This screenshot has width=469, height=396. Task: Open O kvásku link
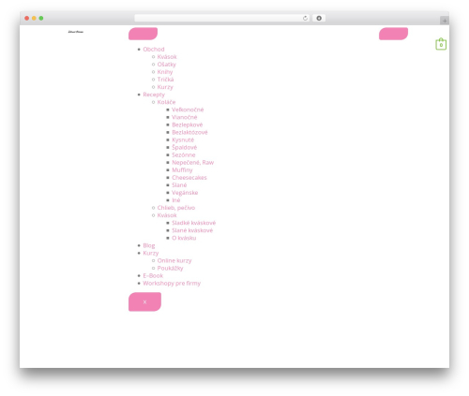click(x=184, y=238)
